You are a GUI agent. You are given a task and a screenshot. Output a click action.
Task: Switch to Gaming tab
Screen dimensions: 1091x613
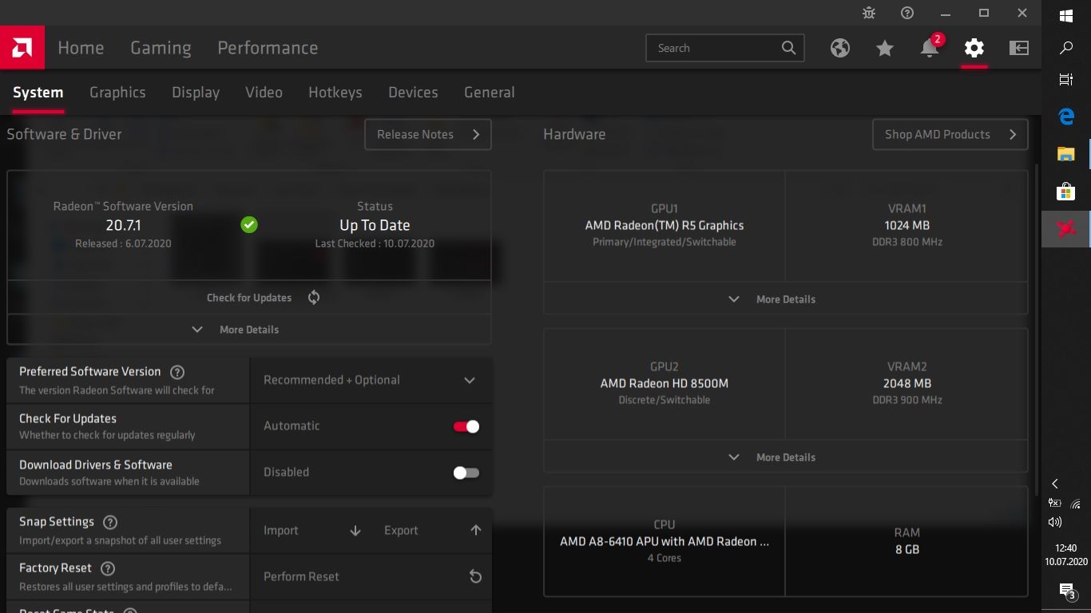[161, 48]
